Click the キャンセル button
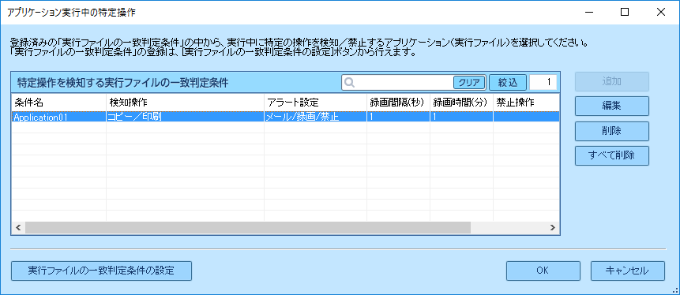 click(x=627, y=271)
